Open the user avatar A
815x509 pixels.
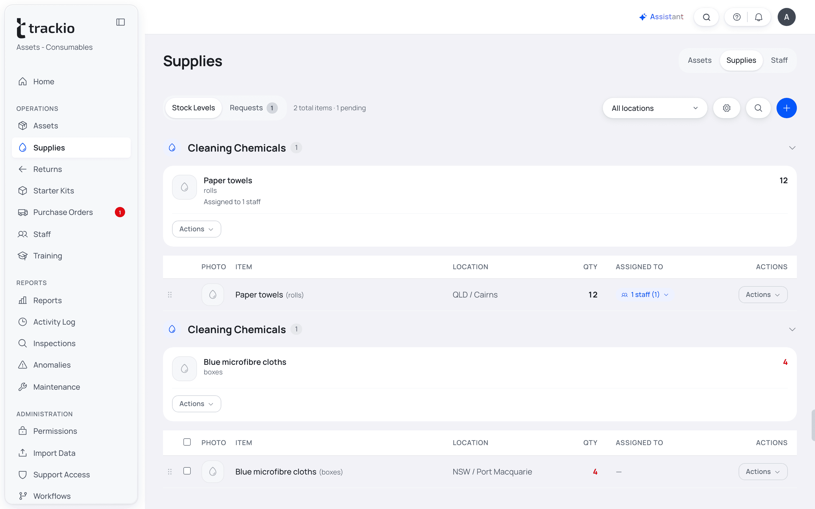(x=786, y=17)
